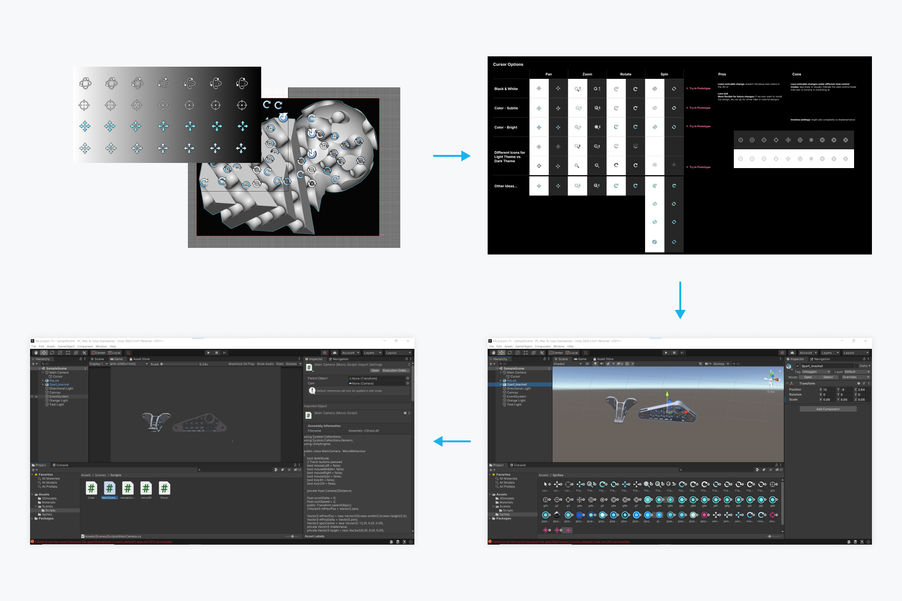The image size is (902, 601).
Task: Expand the top_op item in right Hierarchy
Action: pyautogui.click(x=501, y=381)
